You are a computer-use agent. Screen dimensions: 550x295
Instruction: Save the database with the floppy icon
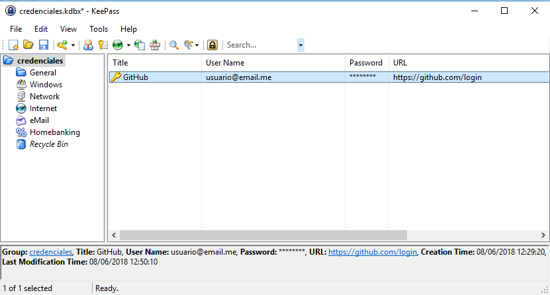click(x=44, y=45)
